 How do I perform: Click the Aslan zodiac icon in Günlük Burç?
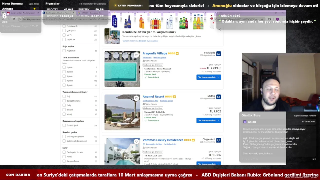[x=245, y=122]
